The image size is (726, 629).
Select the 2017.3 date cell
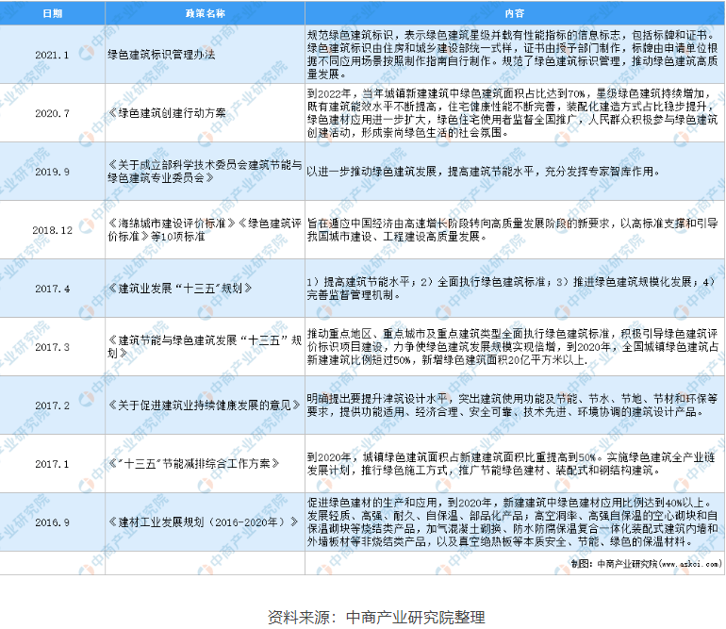pos(53,346)
